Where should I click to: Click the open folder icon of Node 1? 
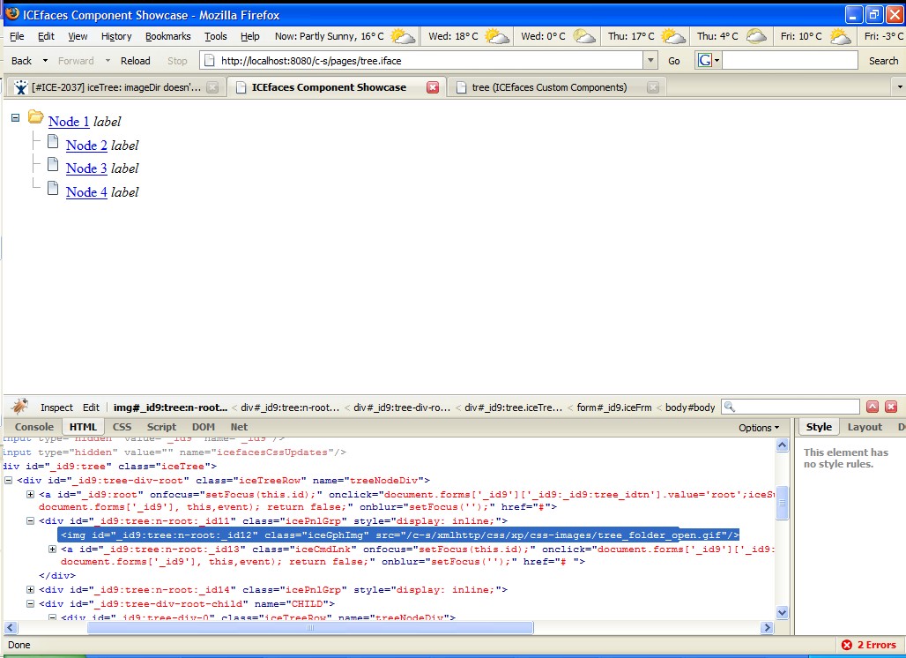36,117
